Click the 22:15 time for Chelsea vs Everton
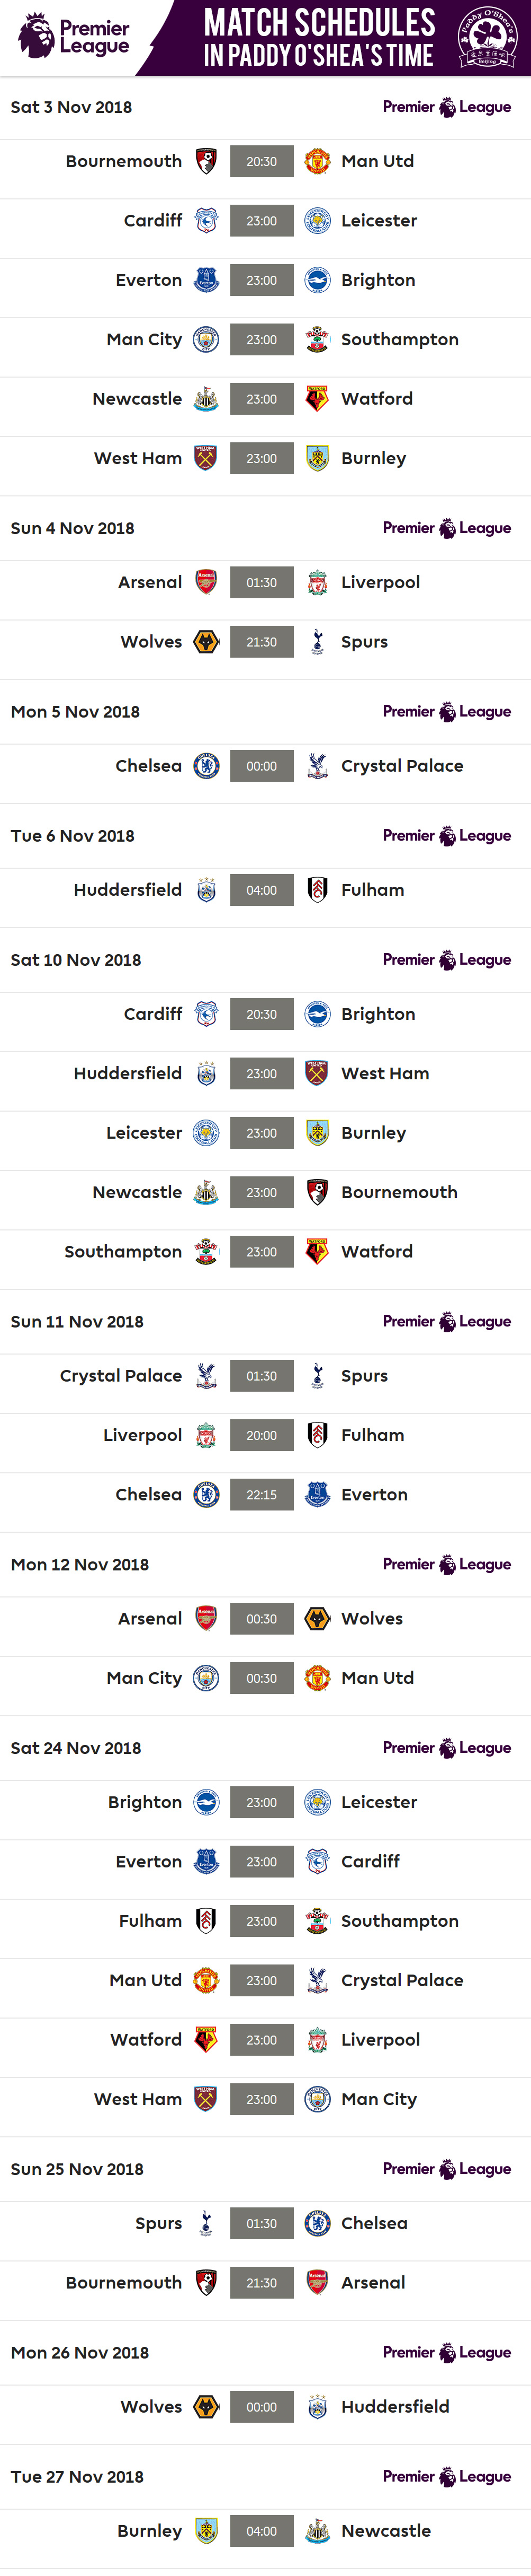The height and width of the screenshot is (2576, 531). pyautogui.click(x=262, y=1495)
